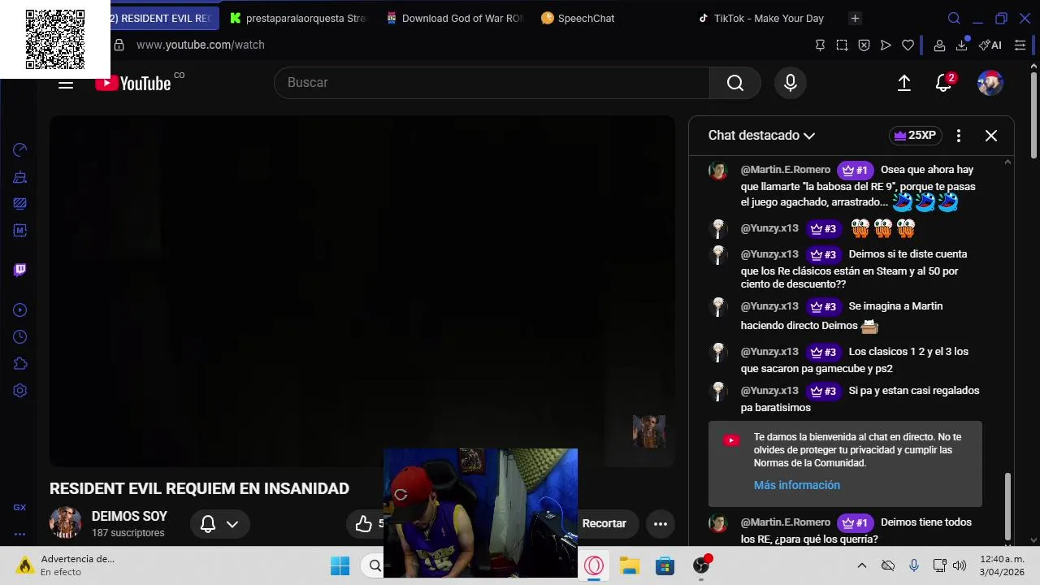Take a snapshot with the dashed-square icon
The image size is (1040, 585).
[842, 45]
